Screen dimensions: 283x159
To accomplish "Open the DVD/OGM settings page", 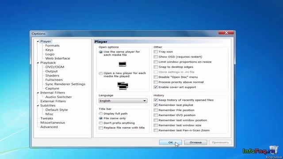I will click(55, 67).
